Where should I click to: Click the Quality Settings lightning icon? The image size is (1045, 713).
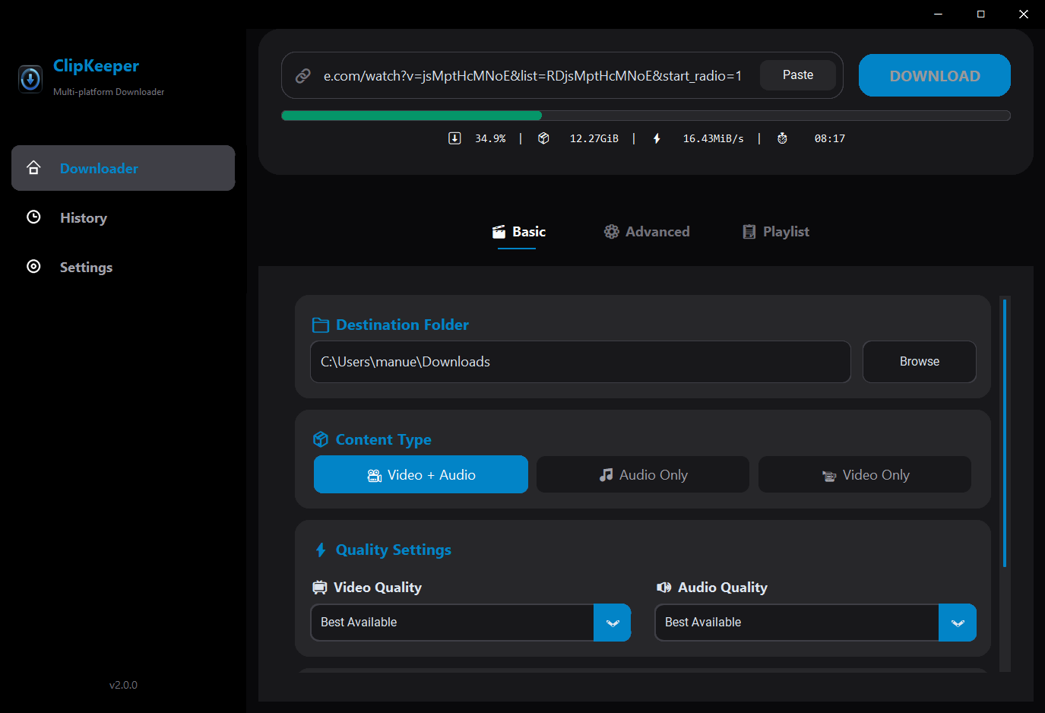(x=321, y=550)
